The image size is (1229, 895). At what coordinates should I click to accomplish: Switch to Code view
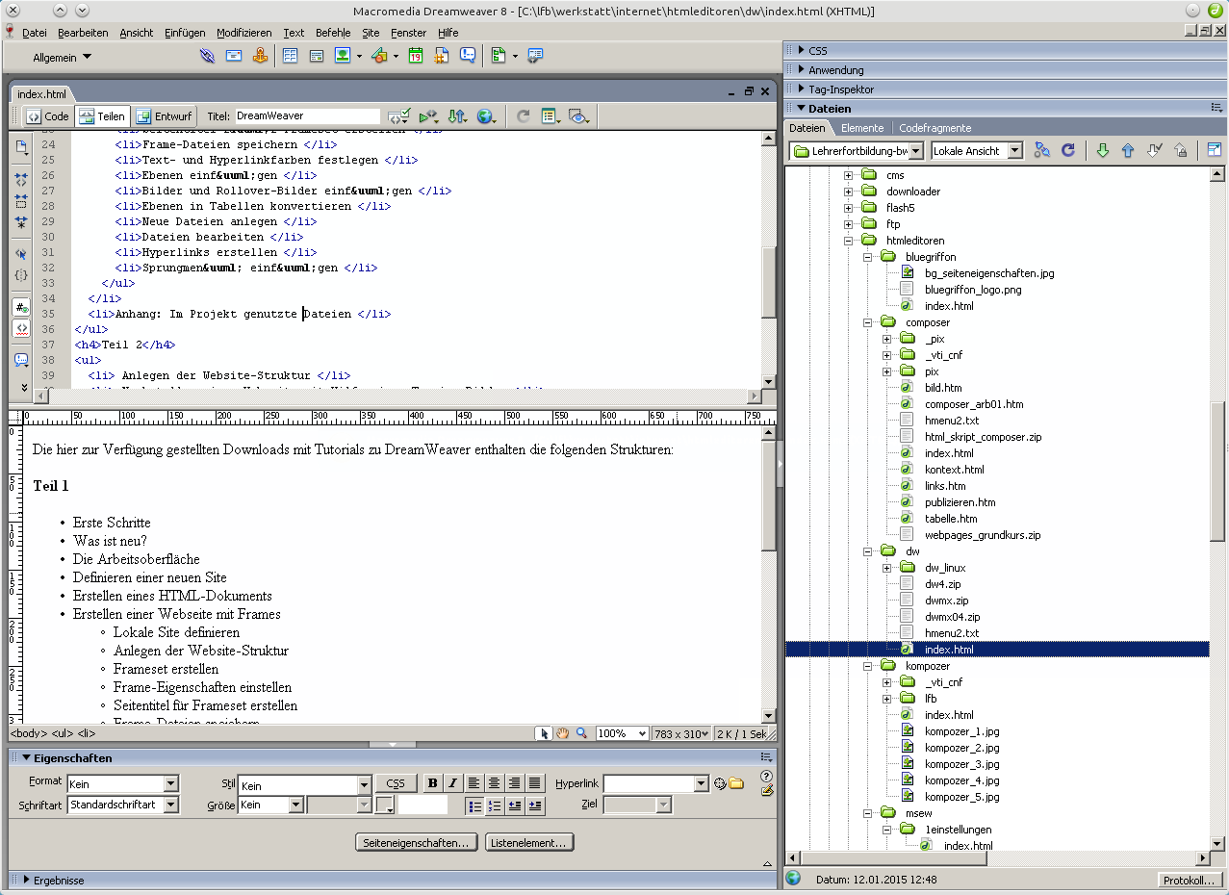(x=46, y=115)
